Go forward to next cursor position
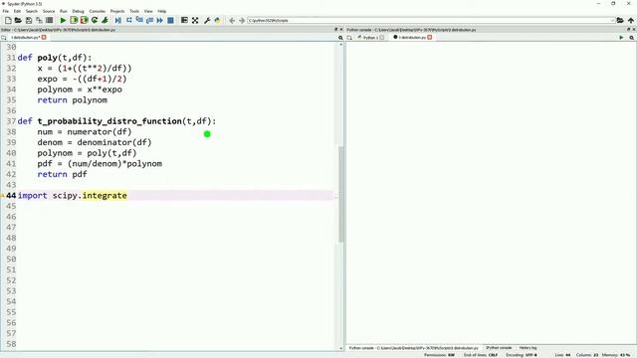Image resolution: width=637 pixels, height=358 pixels. pyautogui.click(x=242, y=20)
